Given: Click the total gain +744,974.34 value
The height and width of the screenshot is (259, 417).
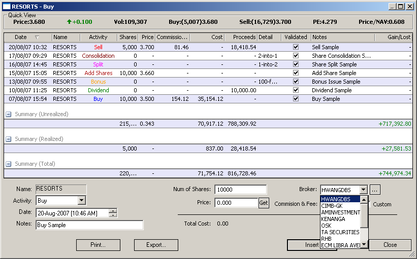Looking at the screenshot, I should pos(395,173).
